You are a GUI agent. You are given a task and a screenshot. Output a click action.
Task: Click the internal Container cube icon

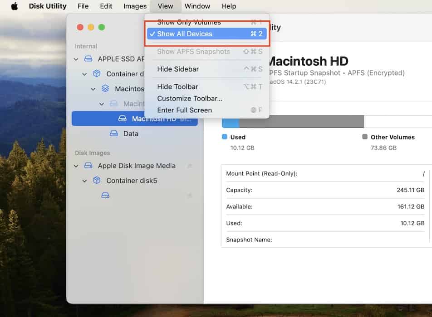click(x=97, y=74)
